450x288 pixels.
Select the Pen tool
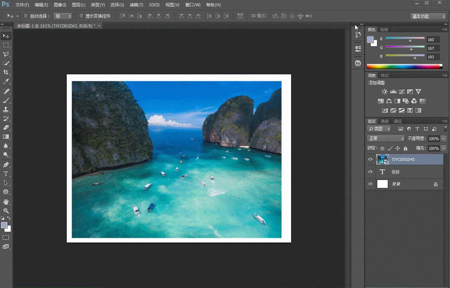[x=6, y=164]
